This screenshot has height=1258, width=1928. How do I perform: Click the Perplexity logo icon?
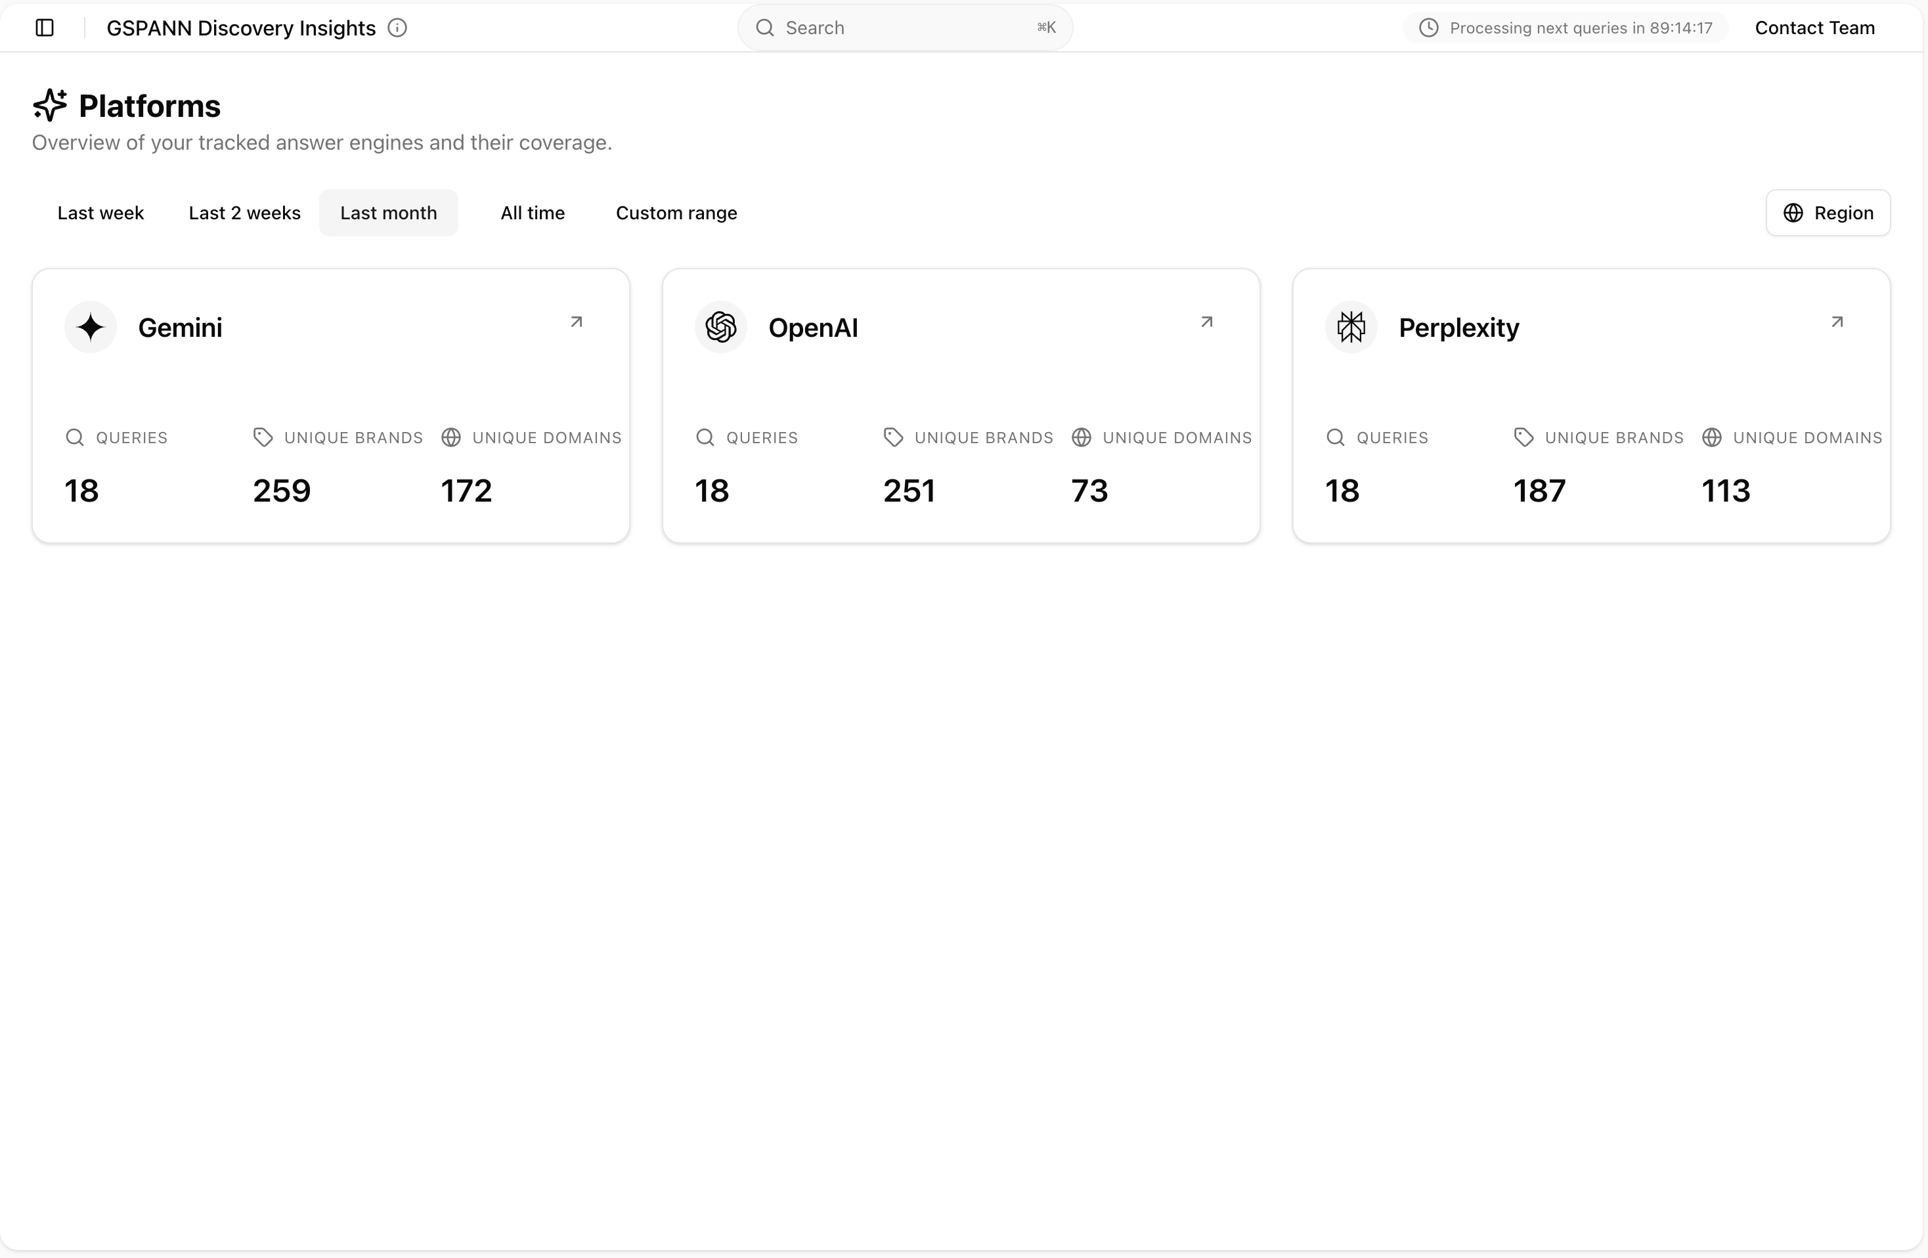click(1351, 327)
